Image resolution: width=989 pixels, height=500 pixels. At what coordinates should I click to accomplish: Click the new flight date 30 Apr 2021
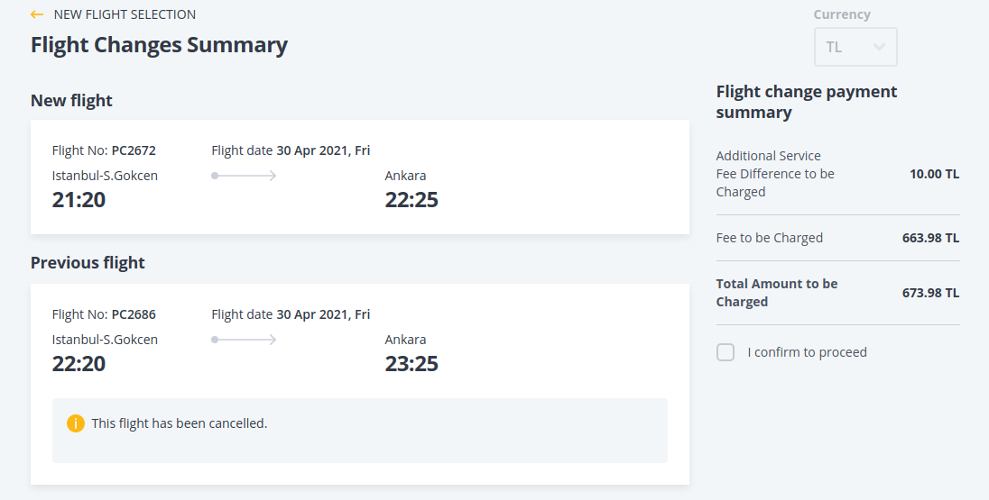323,150
